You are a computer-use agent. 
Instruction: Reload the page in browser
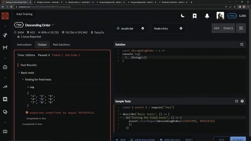click(x=11, y=7)
